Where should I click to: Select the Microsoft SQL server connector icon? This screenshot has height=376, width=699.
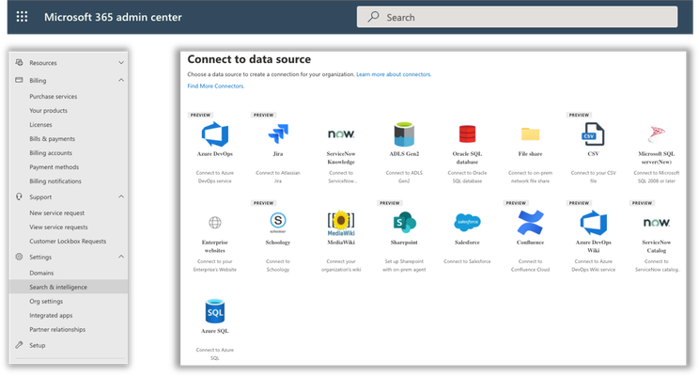coord(656,133)
